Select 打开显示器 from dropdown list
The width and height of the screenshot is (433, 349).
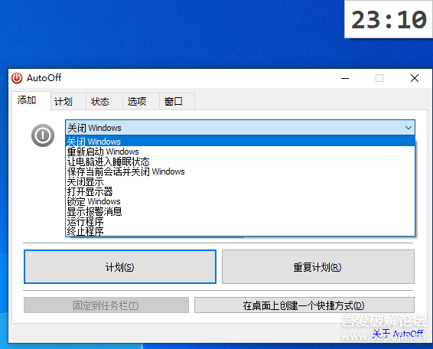pos(240,191)
